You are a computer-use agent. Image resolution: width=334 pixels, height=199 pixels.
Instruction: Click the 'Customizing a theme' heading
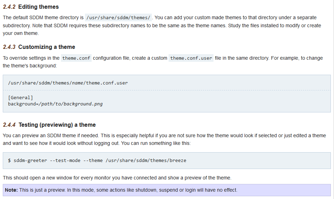pyautogui.click(x=47, y=47)
